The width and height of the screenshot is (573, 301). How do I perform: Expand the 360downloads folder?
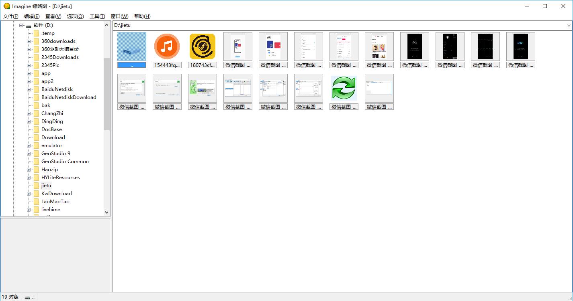[29, 41]
